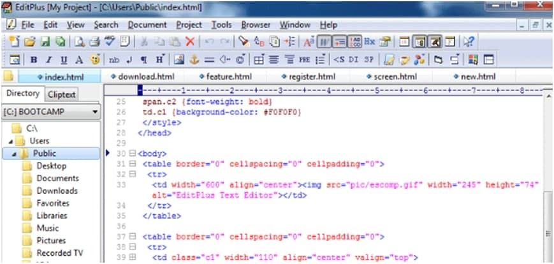
Task: Collapse the tr fold on line 32
Action: (x=133, y=174)
